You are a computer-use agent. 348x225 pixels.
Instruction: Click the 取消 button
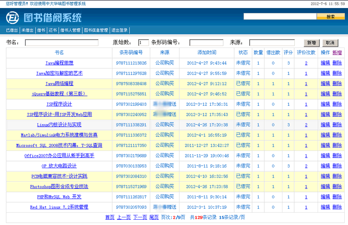coord(330,43)
